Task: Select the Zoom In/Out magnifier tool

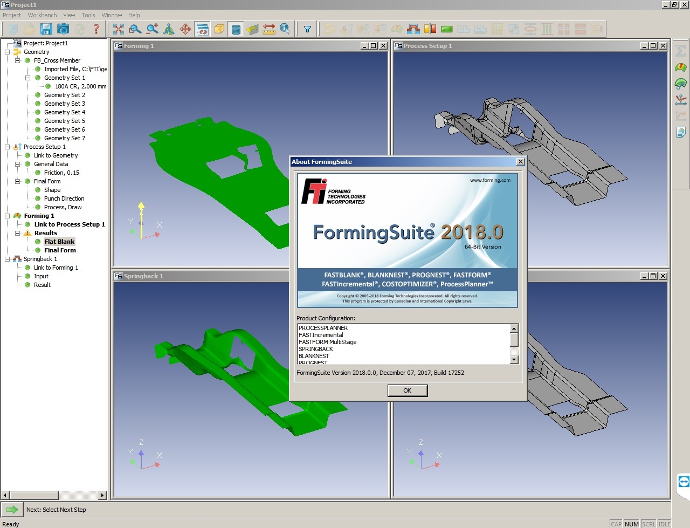Action: [153, 29]
